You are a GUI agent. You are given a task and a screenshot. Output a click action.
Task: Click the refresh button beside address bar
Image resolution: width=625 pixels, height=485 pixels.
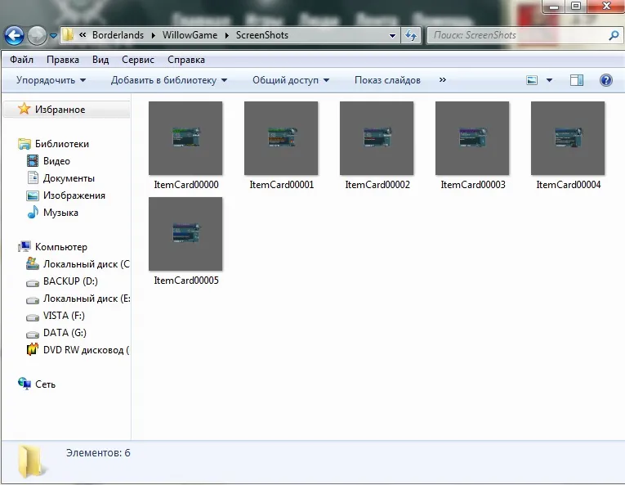pyautogui.click(x=411, y=35)
